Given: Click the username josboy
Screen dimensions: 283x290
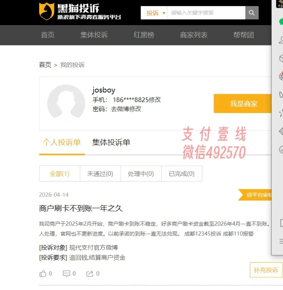Looking at the screenshot, I should click(104, 90).
